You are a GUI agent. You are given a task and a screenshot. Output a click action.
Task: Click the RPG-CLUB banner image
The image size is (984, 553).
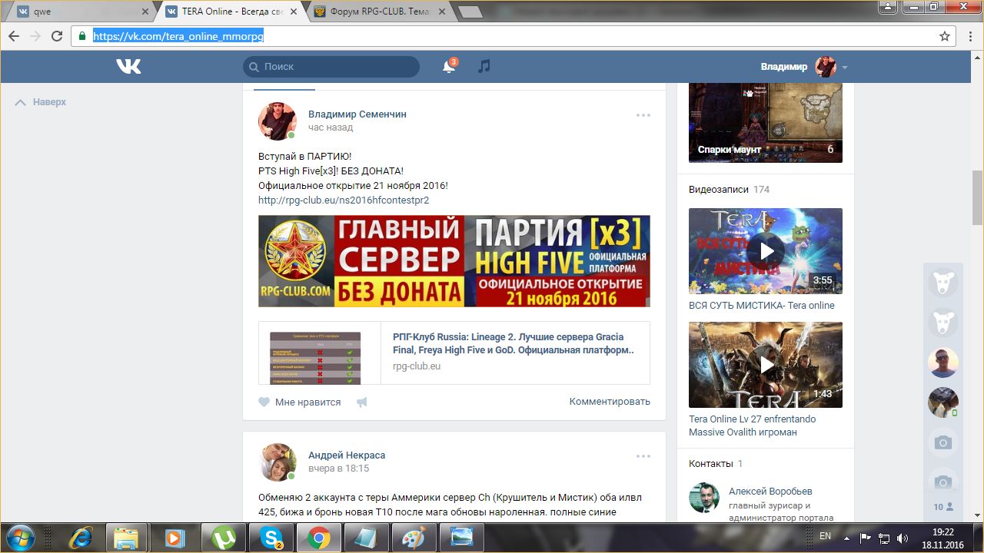click(x=454, y=261)
